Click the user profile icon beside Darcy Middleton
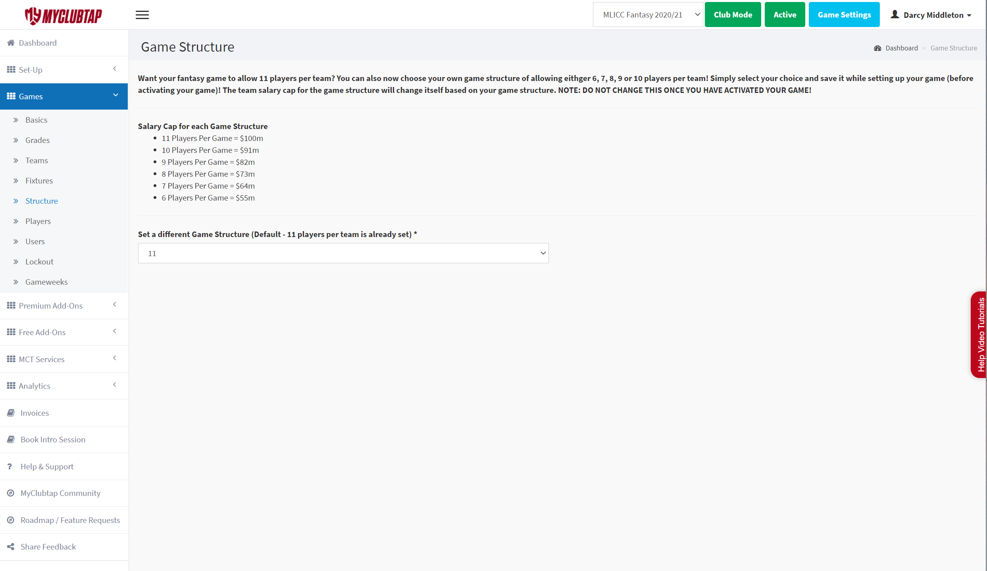 (x=895, y=15)
